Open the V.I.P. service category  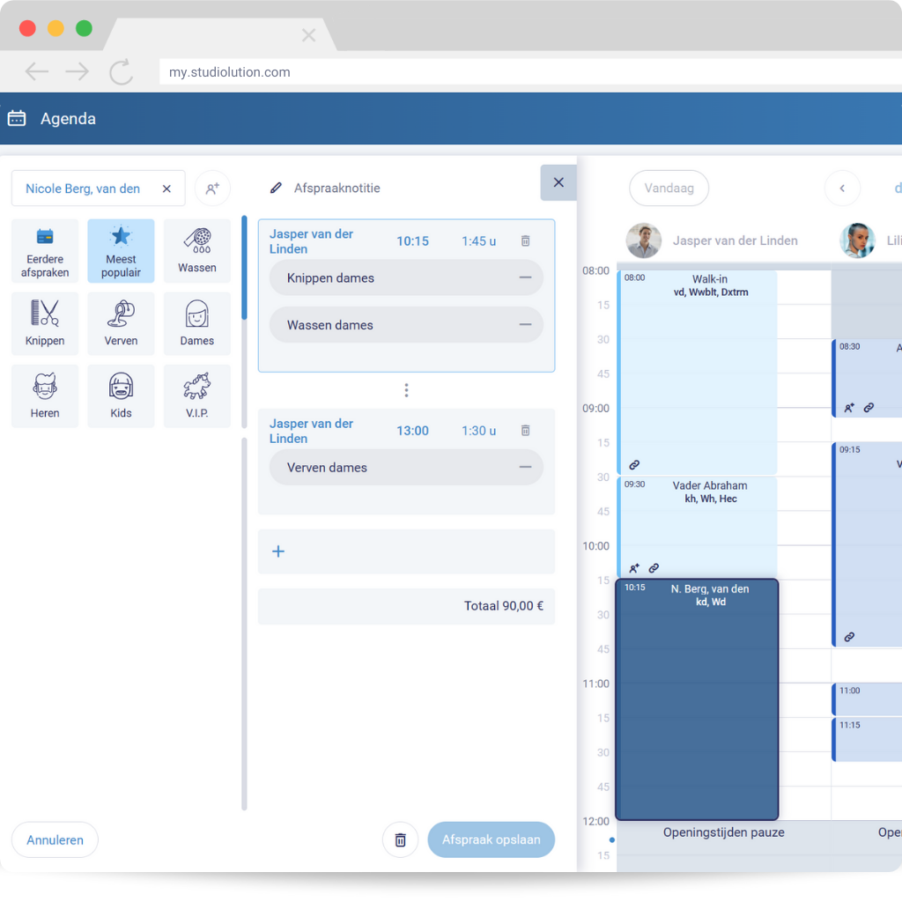point(196,396)
